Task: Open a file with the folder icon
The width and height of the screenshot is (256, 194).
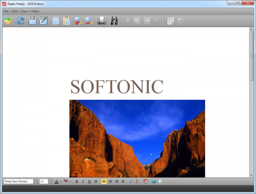Action: point(8,21)
